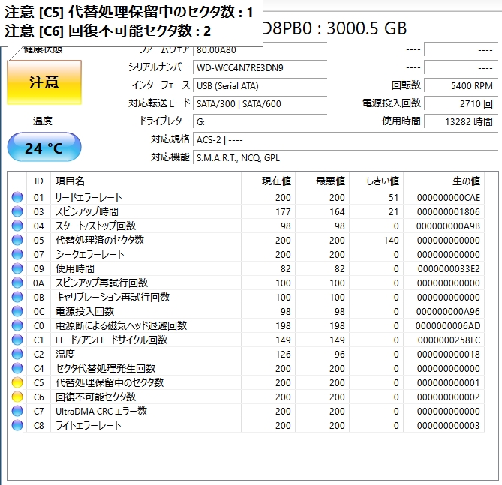Screen dimensions: 502x485
Task: Click raw value 000000000018
Action: coord(448,354)
